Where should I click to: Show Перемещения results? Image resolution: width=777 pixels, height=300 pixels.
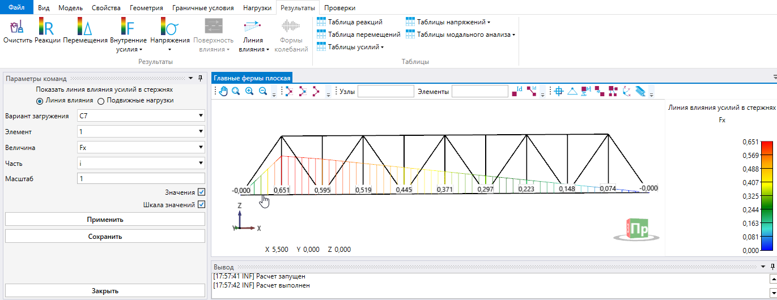pyautogui.click(x=85, y=31)
